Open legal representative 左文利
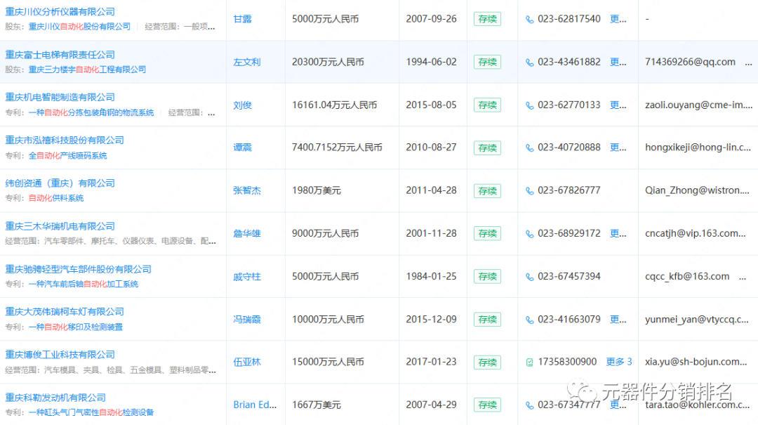 coord(247,62)
